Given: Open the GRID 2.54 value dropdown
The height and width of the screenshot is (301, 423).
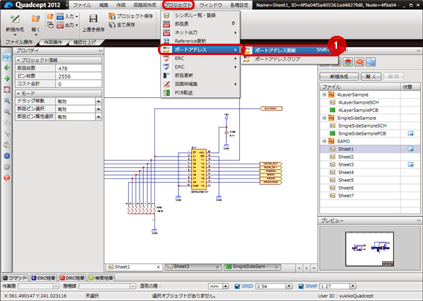Looking at the screenshot, I should tap(289, 286).
